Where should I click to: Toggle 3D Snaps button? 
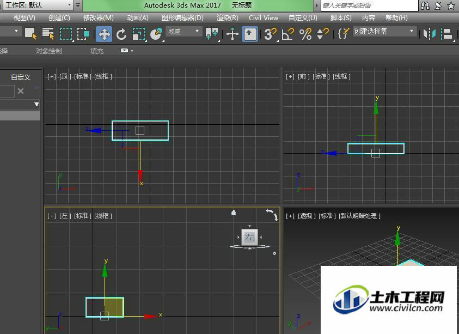click(270, 34)
